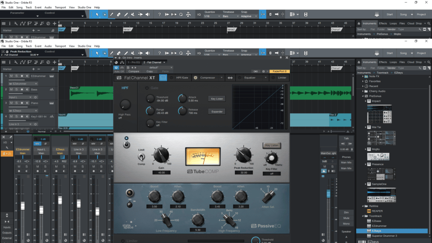Click the Copy button in plugin header
This screenshot has width=432, height=243.
coord(150,71)
